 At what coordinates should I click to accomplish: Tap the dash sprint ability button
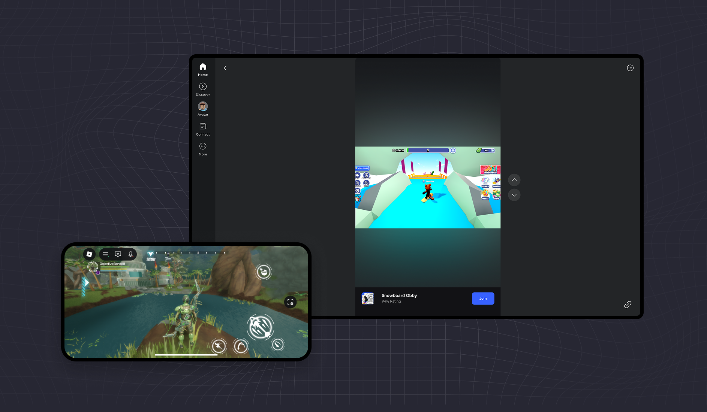pos(219,346)
